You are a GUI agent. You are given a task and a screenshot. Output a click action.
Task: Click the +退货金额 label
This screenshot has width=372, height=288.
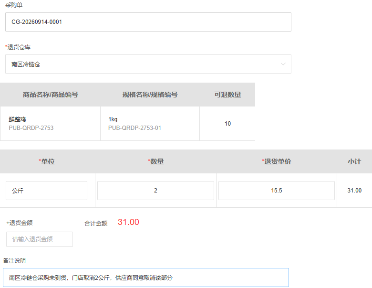point(20,223)
